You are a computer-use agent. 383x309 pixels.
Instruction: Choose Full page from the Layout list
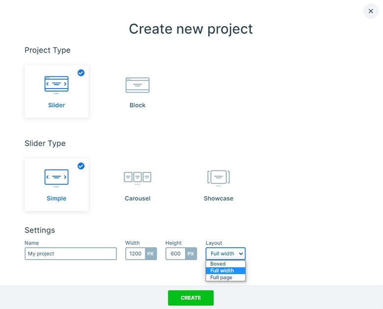(225, 277)
